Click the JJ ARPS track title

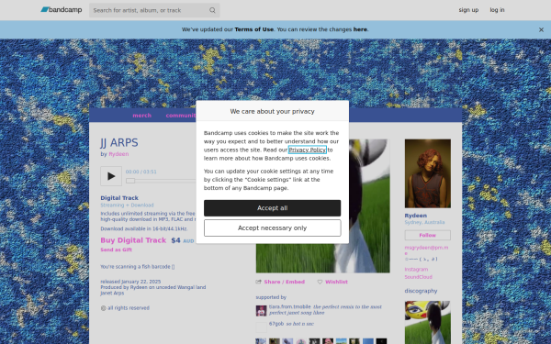click(x=119, y=143)
